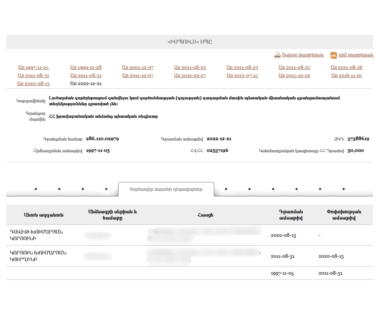The image size is (376, 318).
Task: Select the 2020-08-13 version link
Action: click(x=33, y=84)
